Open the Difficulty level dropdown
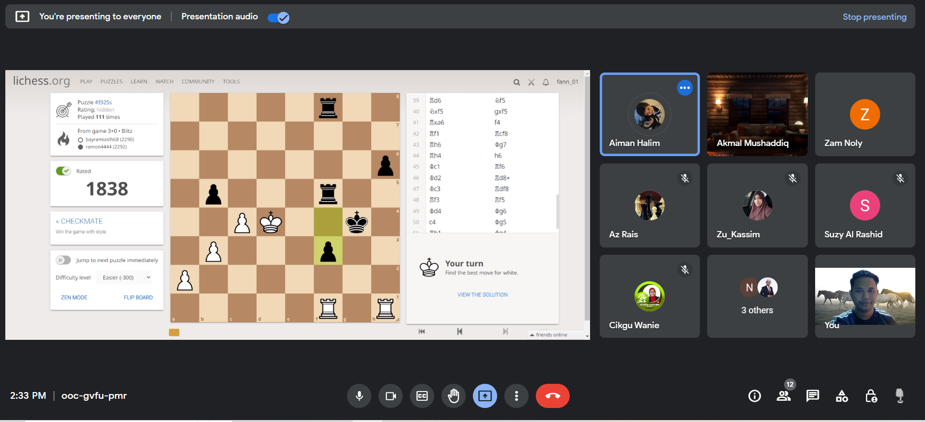Viewport: 925px width, 422px height. 125,277
